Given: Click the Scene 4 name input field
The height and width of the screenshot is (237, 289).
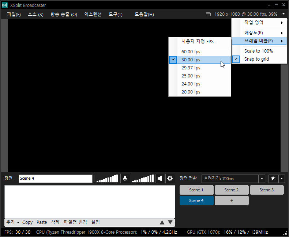Looking at the screenshot, I should coord(56,179).
